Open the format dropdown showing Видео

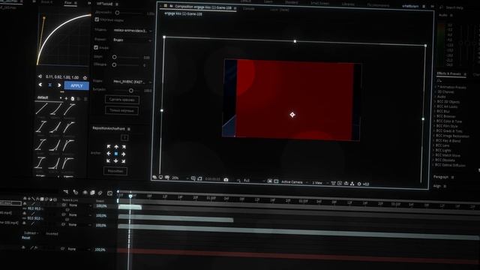132,40
